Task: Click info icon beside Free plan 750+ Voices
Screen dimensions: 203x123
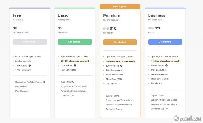Action: tap(30, 65)
